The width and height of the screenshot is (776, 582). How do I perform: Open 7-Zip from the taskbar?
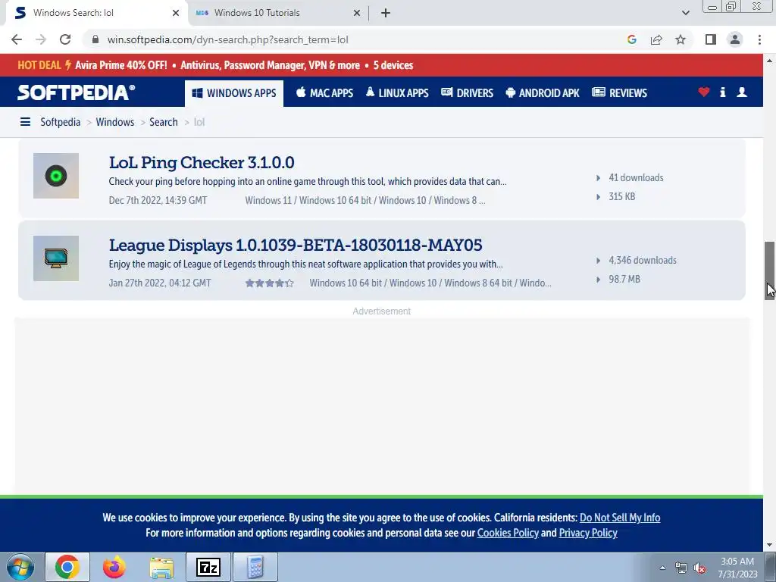tap(208, 567)
